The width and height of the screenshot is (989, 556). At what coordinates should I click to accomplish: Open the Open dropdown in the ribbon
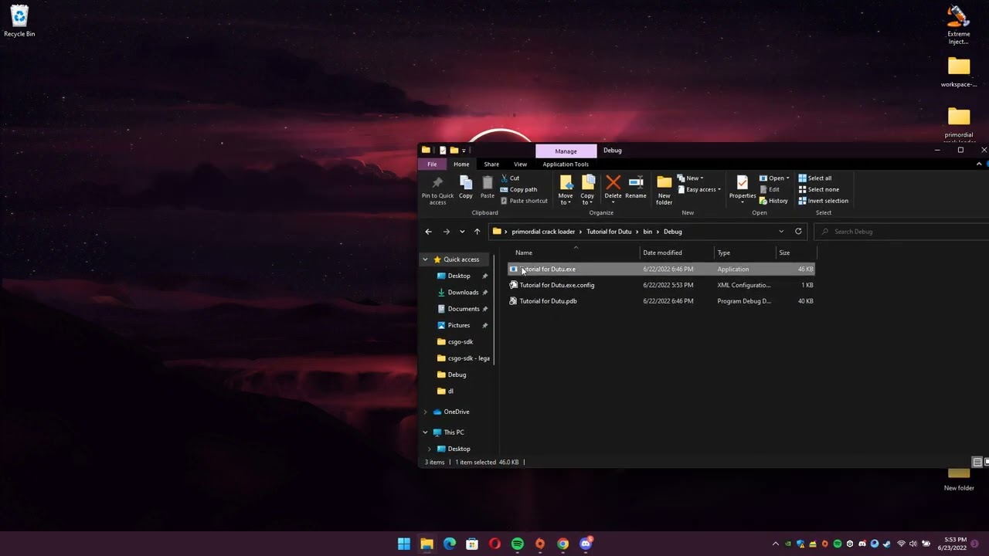coord(774,178)
